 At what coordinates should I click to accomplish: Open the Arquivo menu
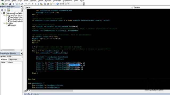tap(7, 1)
